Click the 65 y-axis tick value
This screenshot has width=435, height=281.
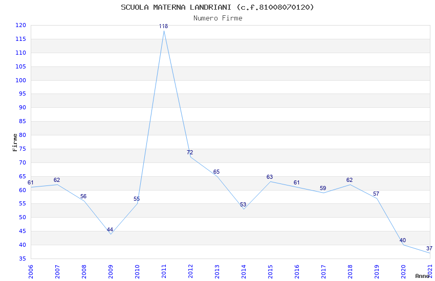[23, 177]
